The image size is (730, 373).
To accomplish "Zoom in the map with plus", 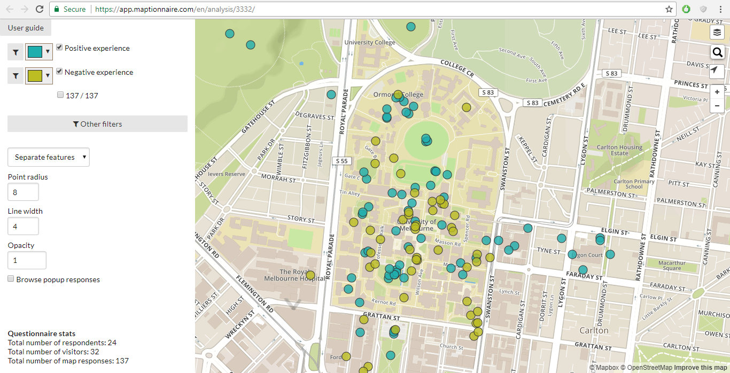I will coord(717,91).
